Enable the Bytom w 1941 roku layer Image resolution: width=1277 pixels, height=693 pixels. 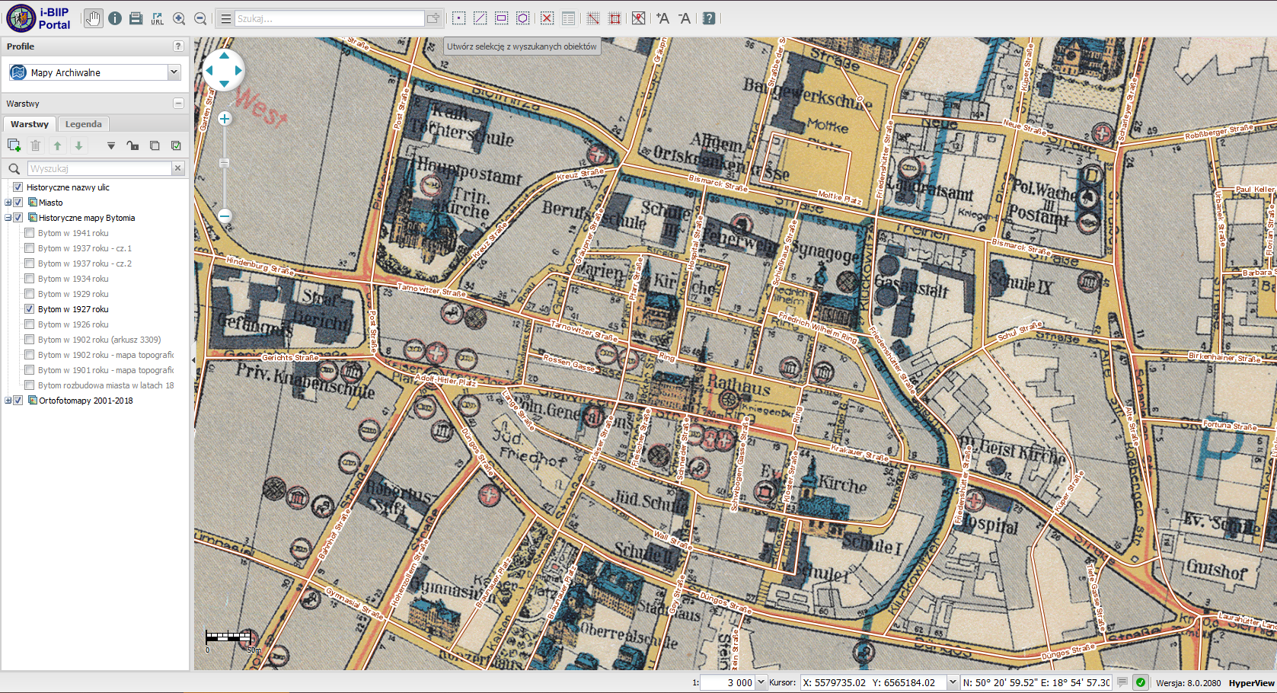tap(30, 233)
